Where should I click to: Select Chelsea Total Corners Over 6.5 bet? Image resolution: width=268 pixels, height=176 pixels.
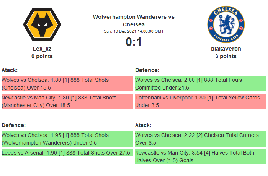(x=200, y=139)
